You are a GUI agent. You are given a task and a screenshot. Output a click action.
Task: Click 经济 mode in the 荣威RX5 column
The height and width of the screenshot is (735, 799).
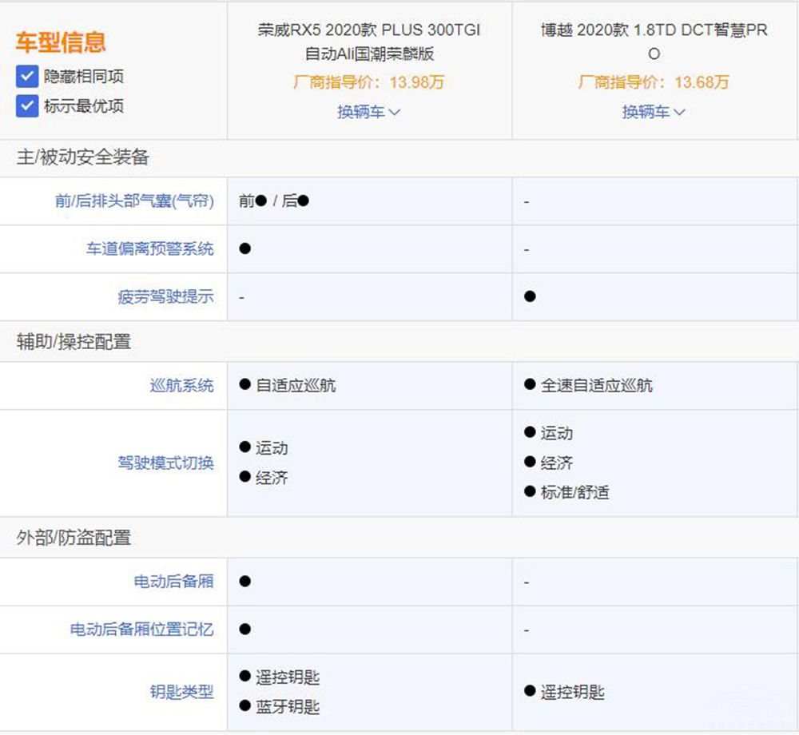coord(272,477)
